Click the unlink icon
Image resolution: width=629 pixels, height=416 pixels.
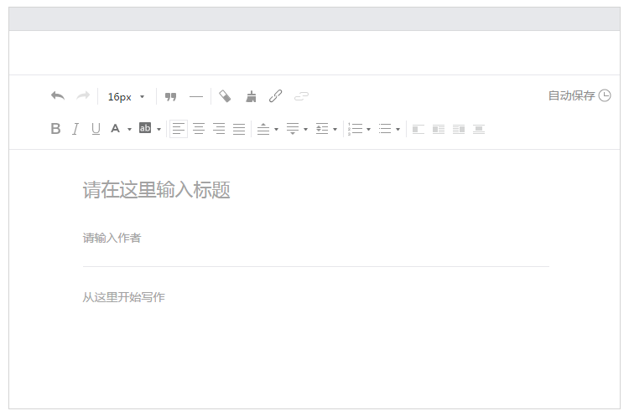click(x=301, y=96)
